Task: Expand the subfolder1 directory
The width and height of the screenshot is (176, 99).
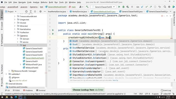Action: pyautogui.click(x=6, y=74)
